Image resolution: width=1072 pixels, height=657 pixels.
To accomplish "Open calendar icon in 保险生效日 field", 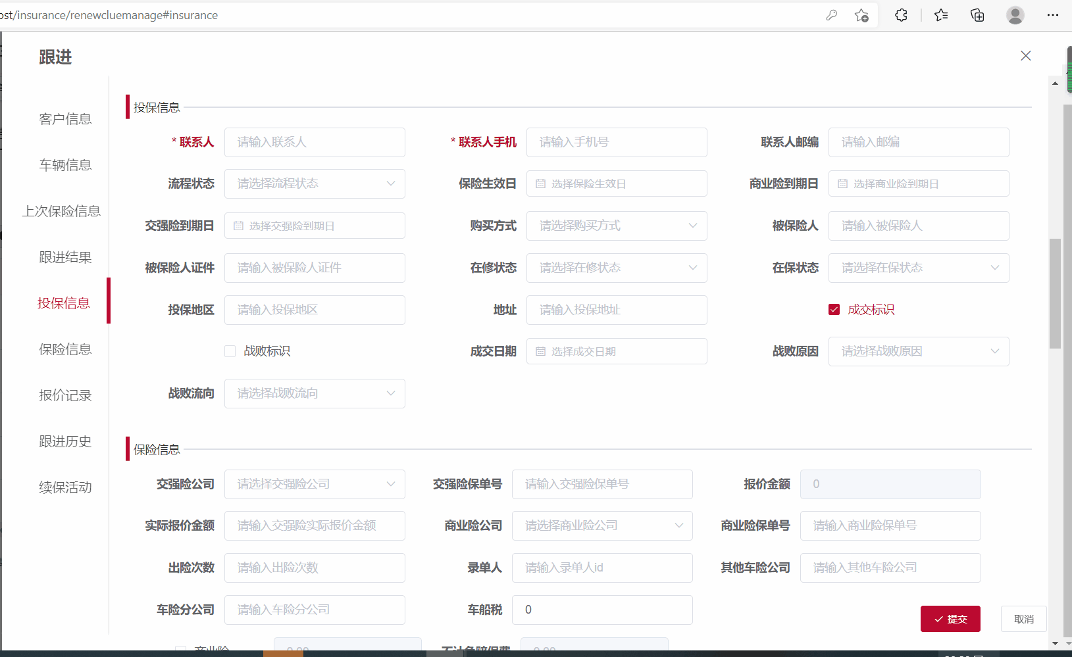I will tap(540, 184).
